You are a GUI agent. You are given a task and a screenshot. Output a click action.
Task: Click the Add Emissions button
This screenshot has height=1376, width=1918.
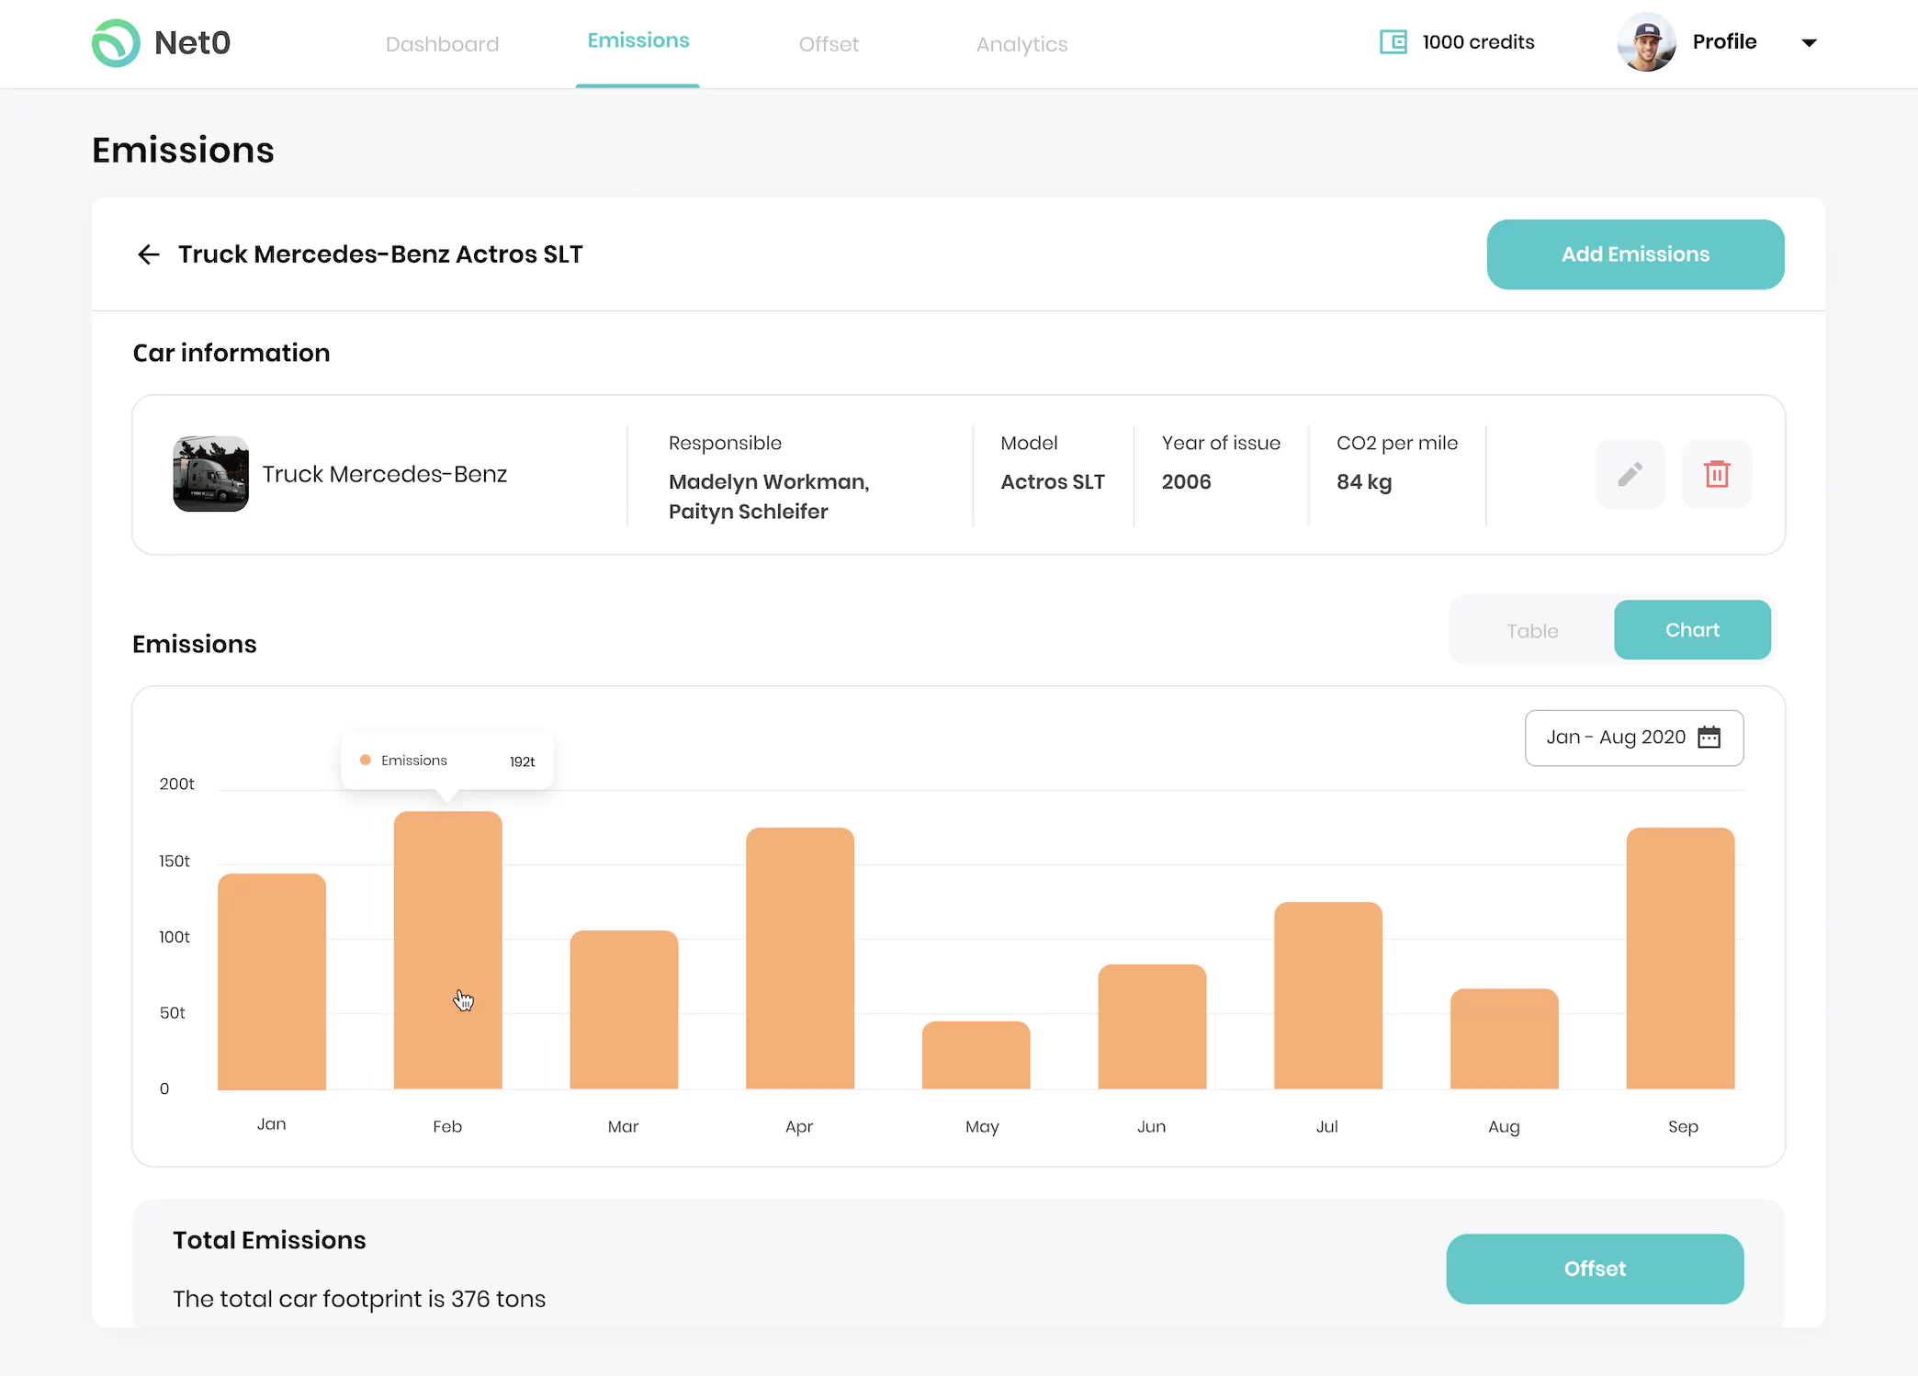tap(1635, 254)
